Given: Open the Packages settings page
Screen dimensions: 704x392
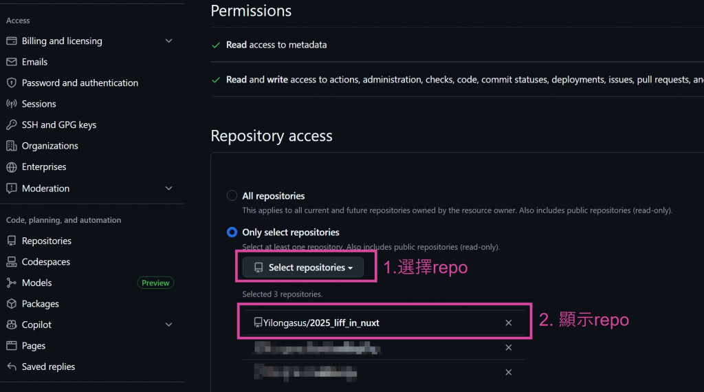Looking at the screenshot, I should point(41,304).
